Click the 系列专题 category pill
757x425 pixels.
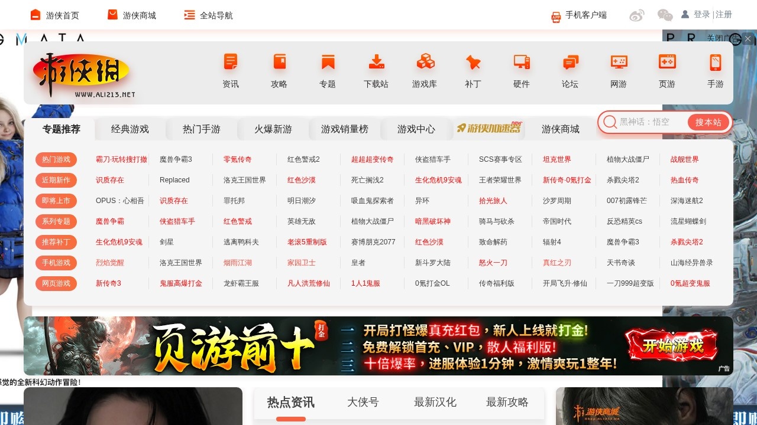coord(56,221)
